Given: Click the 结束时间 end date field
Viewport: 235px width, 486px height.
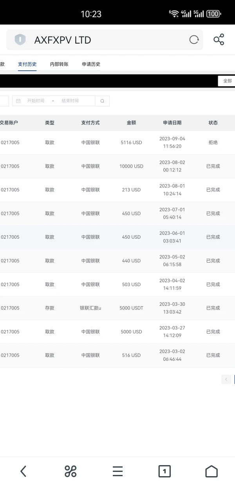Looking at the screenshot, I should pos(70,101).
